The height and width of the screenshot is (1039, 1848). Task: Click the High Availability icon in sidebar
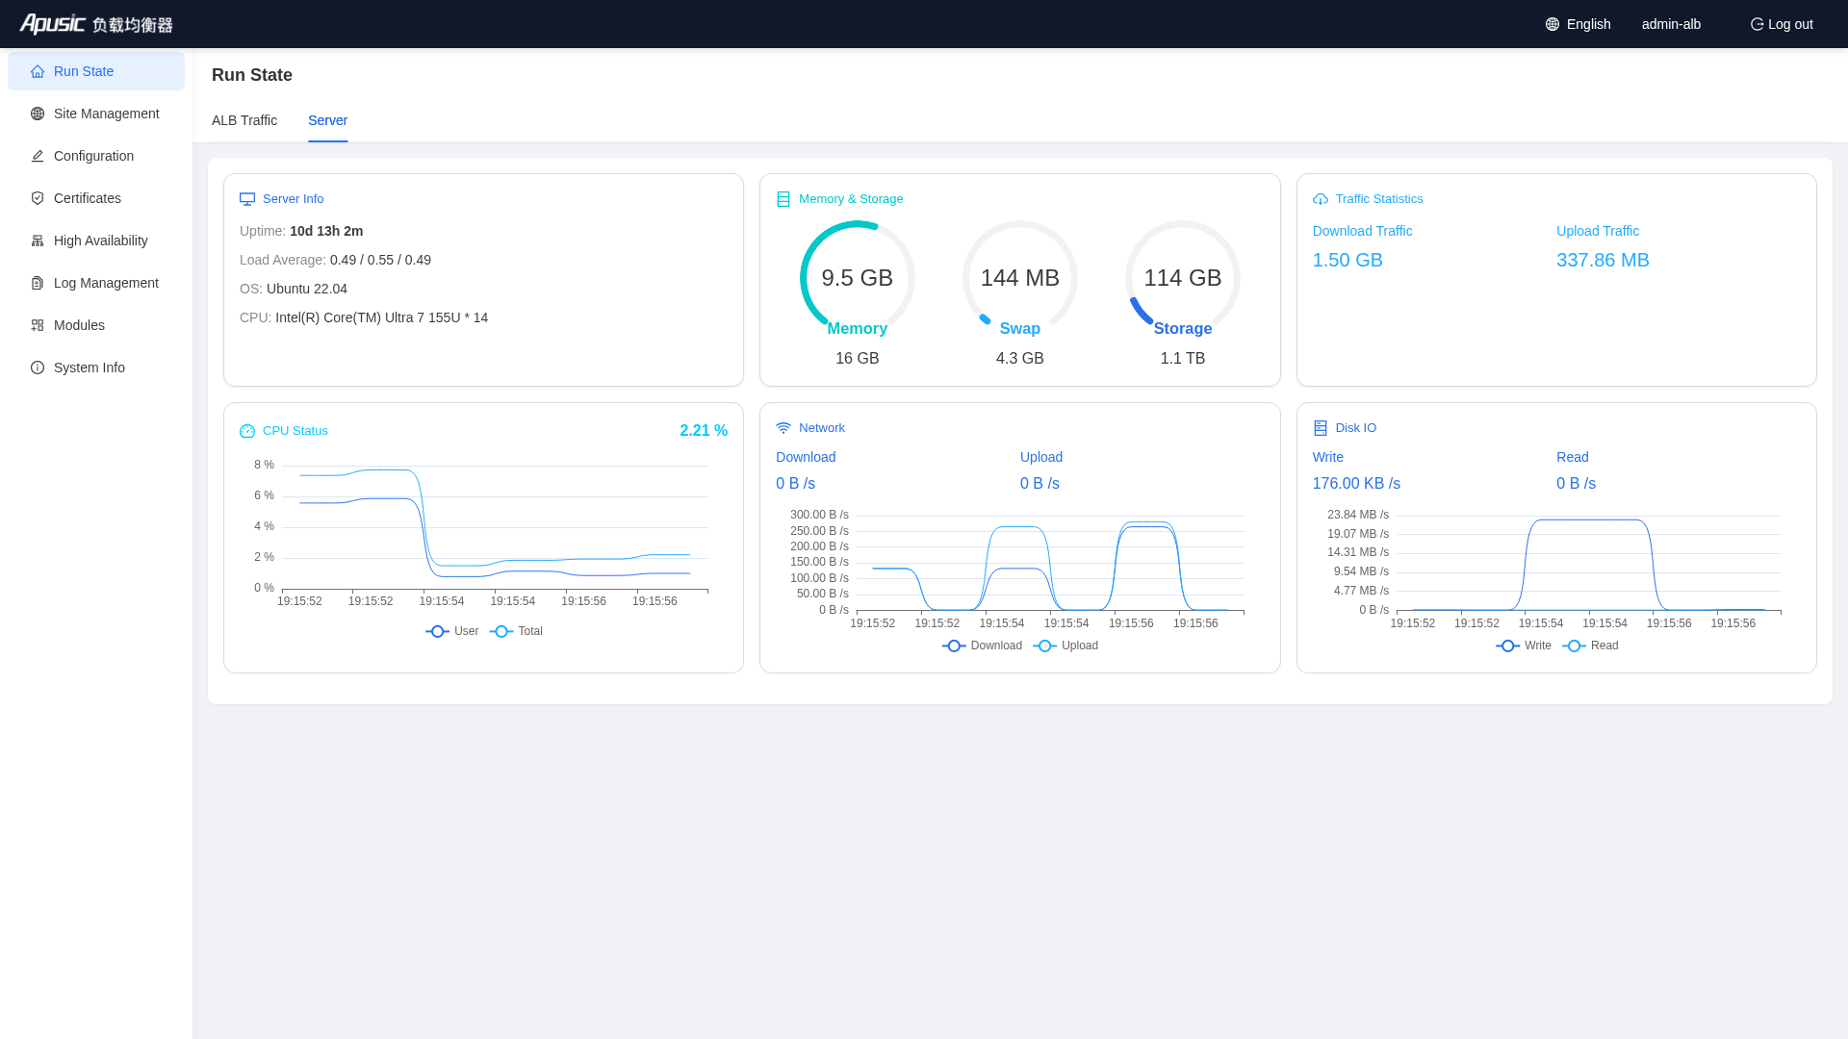click(x=38, y=241)
